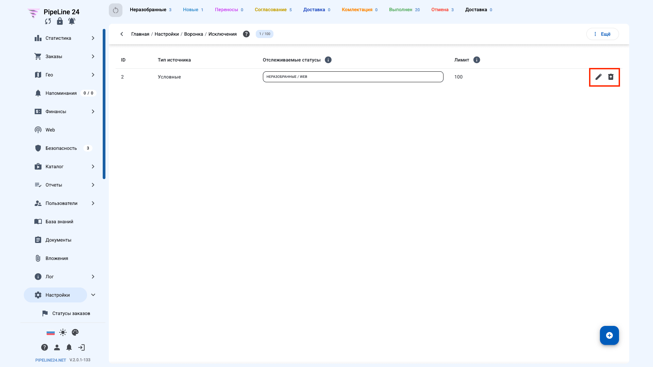Image resolution: width=653 pixels, height=367 pixels.
Task: Show info about Отслеживаемые статусы column
Action: (x=328, y=60)
